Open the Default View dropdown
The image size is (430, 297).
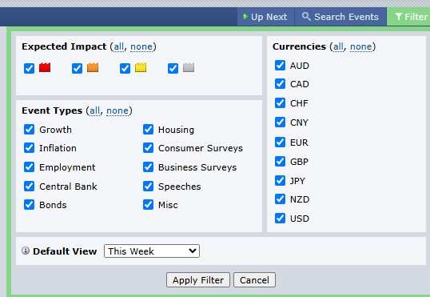[x=152, y=251]
